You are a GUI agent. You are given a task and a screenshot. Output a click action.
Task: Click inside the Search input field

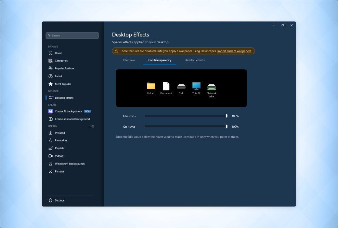tap(72, 36)
